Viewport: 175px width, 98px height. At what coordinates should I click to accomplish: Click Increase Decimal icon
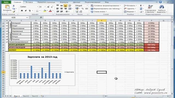click(77, 11)
